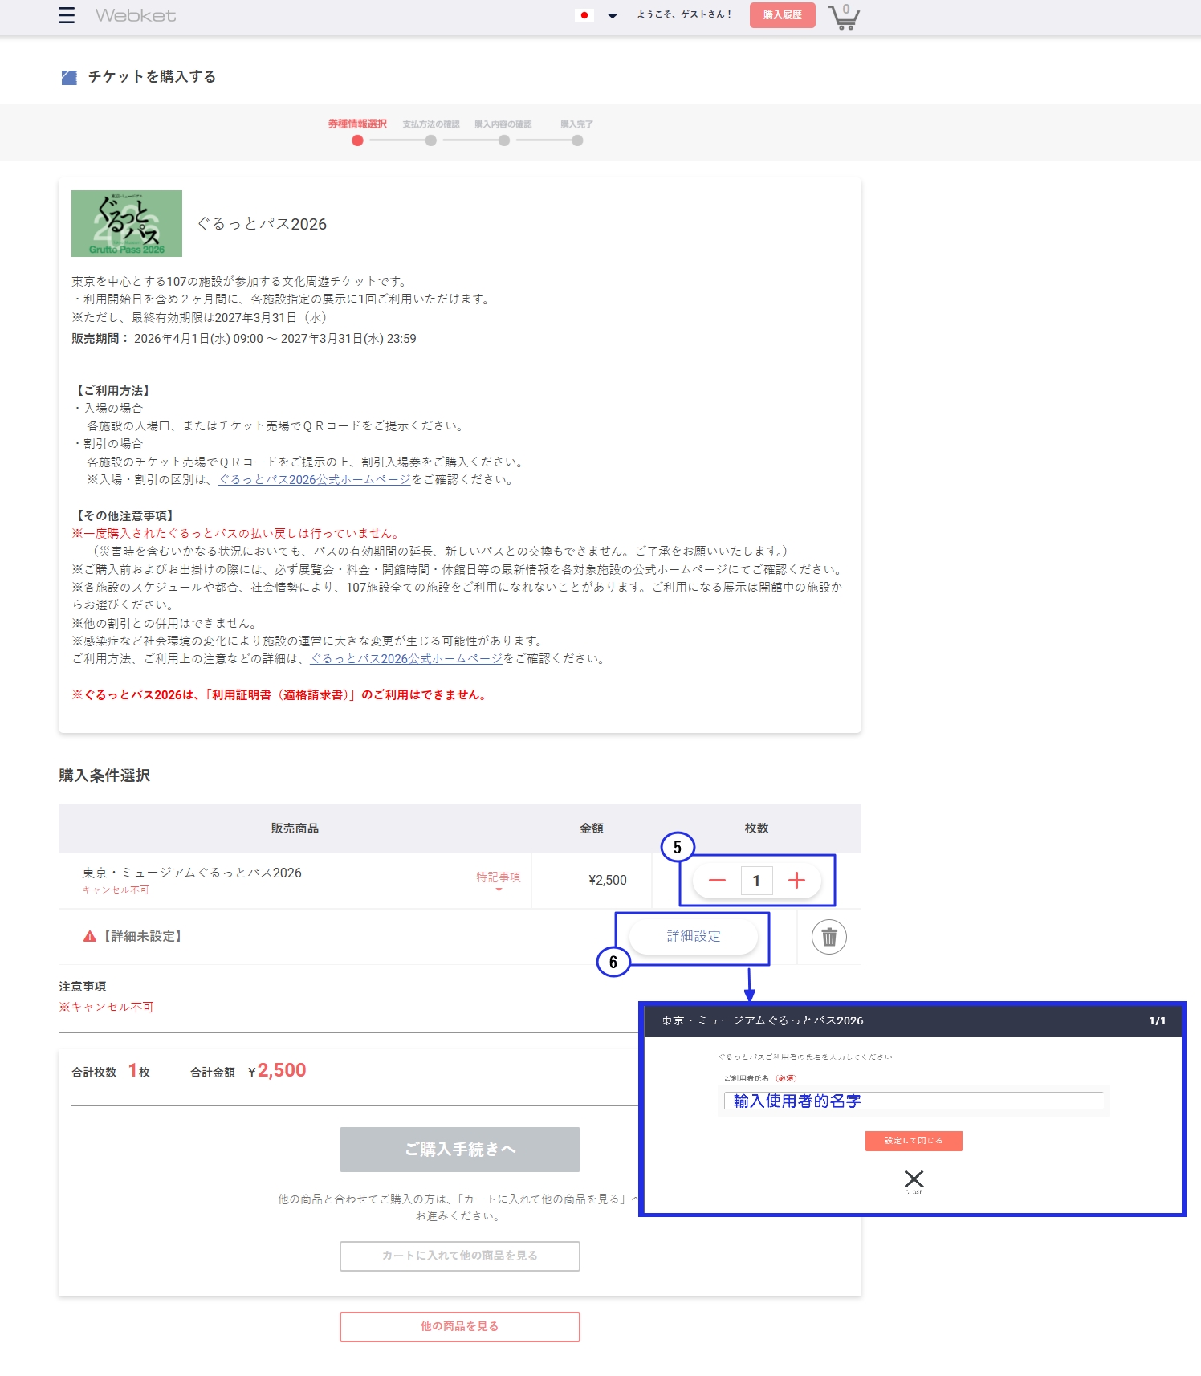Click the 枚数 column header
1201x1376 pixels.
[x=756, y=828]
